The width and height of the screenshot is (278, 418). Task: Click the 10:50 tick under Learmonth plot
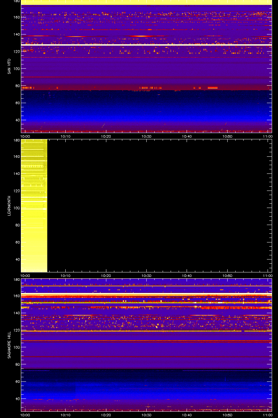(x=227, y=276)
